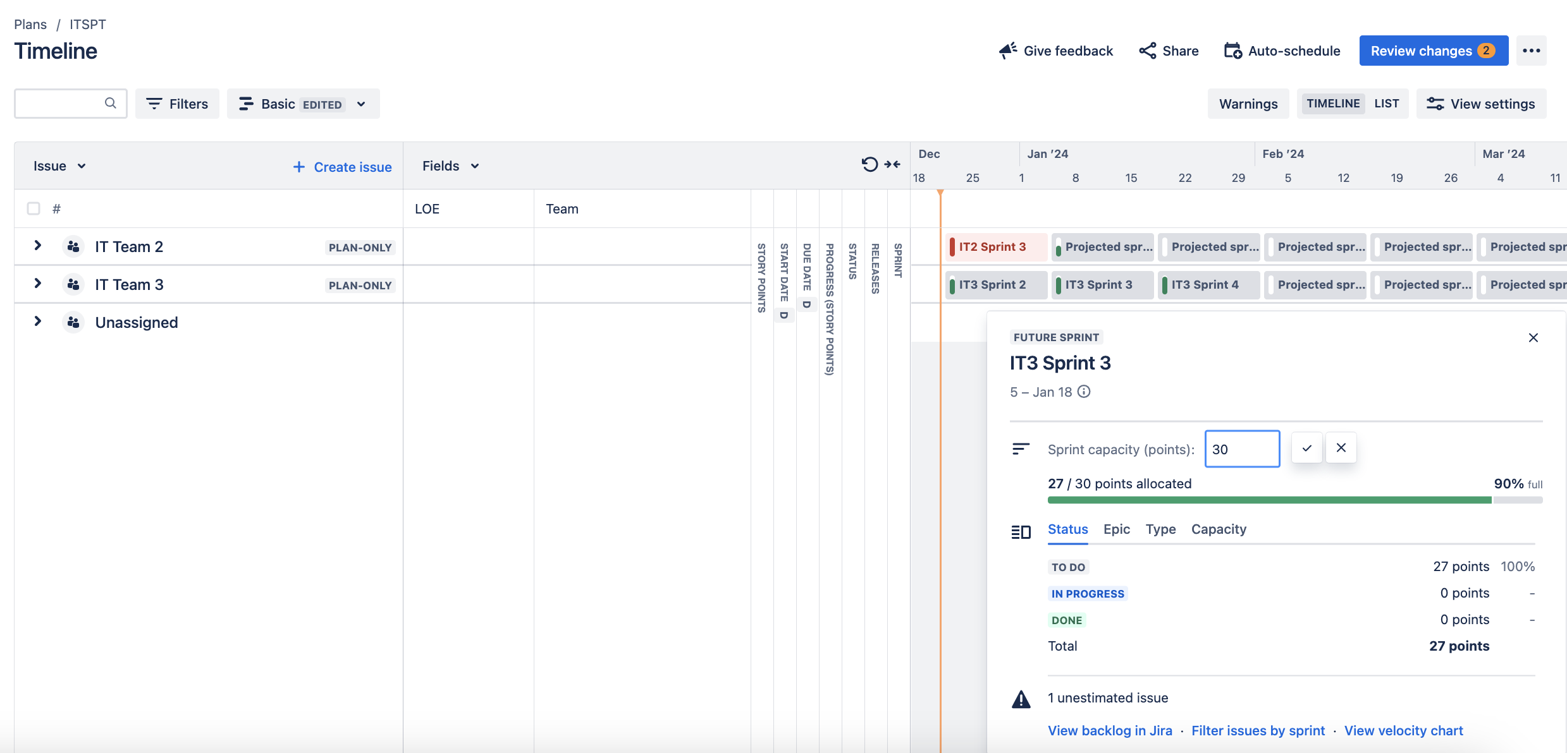Click the Give feedback megaphone icon

click(1006, 50)
